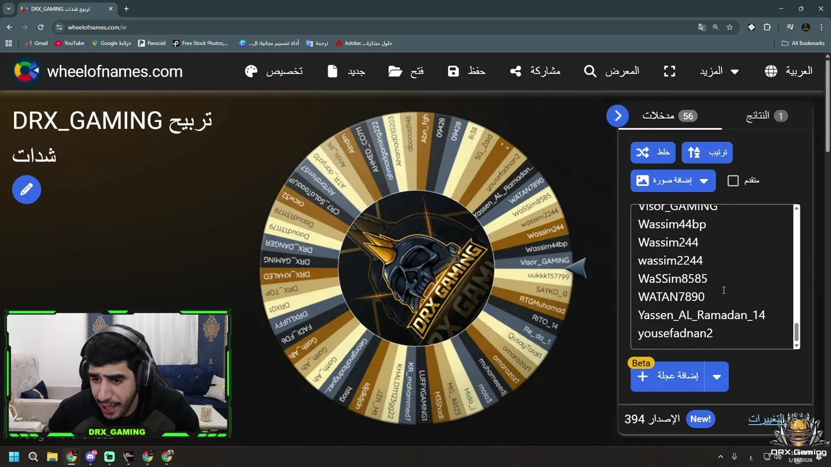Bookmark this page with the star icon
This screenshot has width=831, height=467.
point(730,27)
